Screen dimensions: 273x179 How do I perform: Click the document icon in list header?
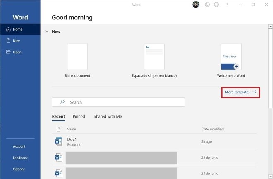(x=59, y=129)
